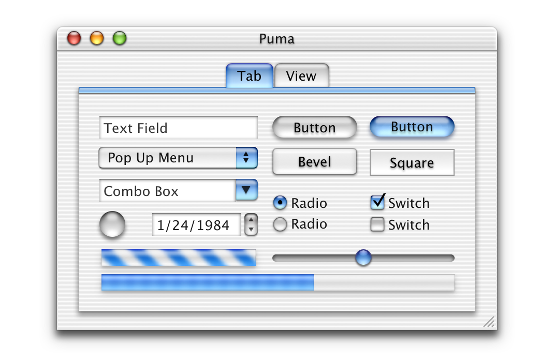The image size is (554, 362).
Task: Open the Pop Up Menu dropdown
Action: point(178,158)
